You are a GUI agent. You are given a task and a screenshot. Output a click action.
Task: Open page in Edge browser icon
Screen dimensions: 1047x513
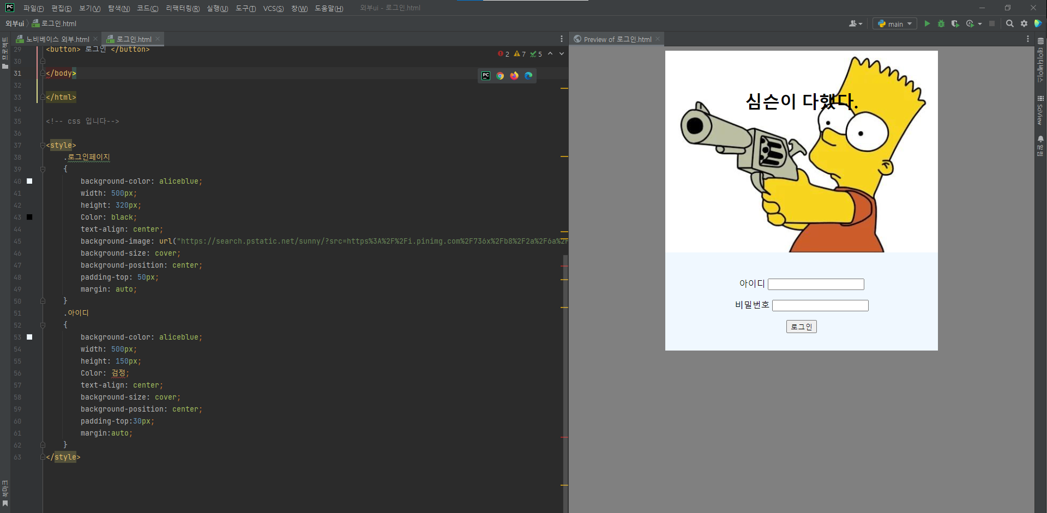tap(528, 76)
